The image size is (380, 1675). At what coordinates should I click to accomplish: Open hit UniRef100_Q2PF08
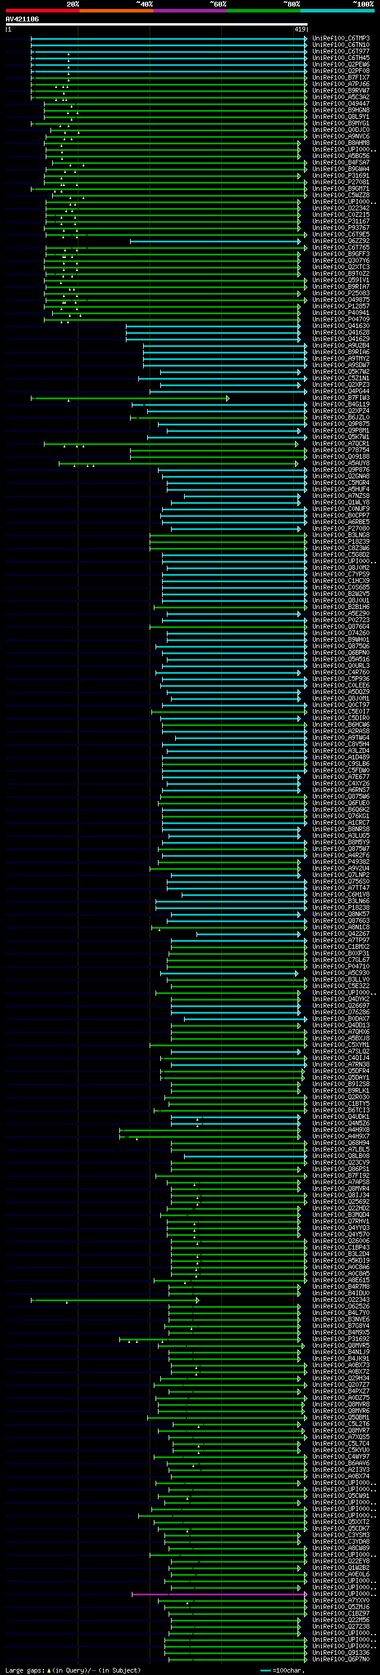tap(341, 71)
